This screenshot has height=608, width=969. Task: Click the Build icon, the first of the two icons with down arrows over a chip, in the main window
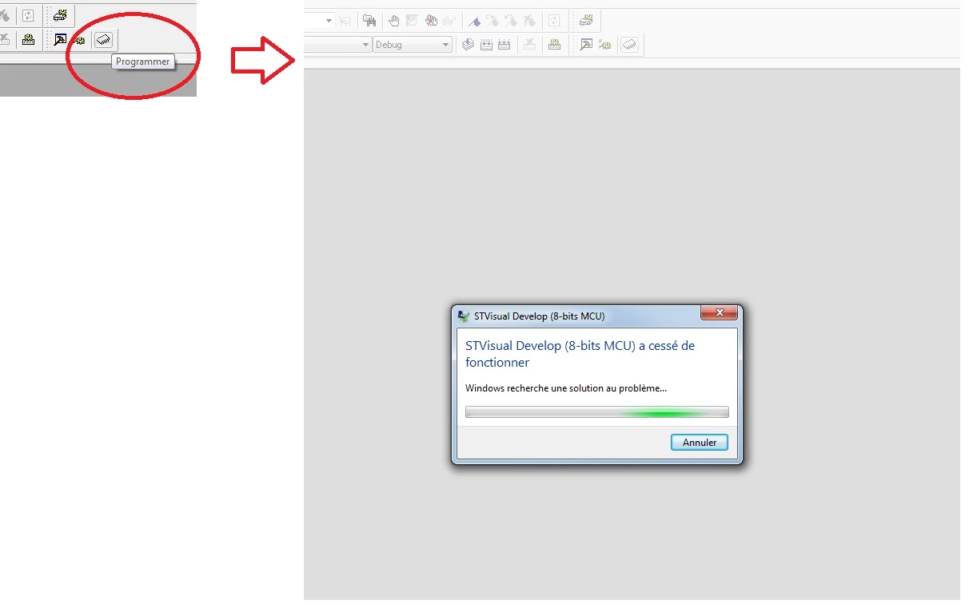point(486,45)
